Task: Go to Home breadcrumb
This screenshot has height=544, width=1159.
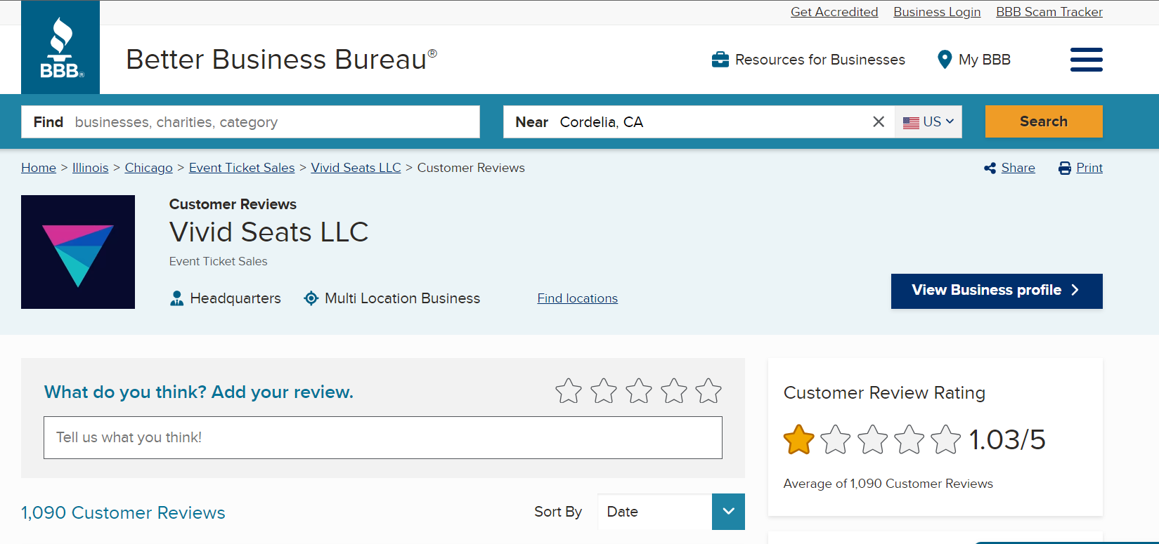Action: pos(39,168)
